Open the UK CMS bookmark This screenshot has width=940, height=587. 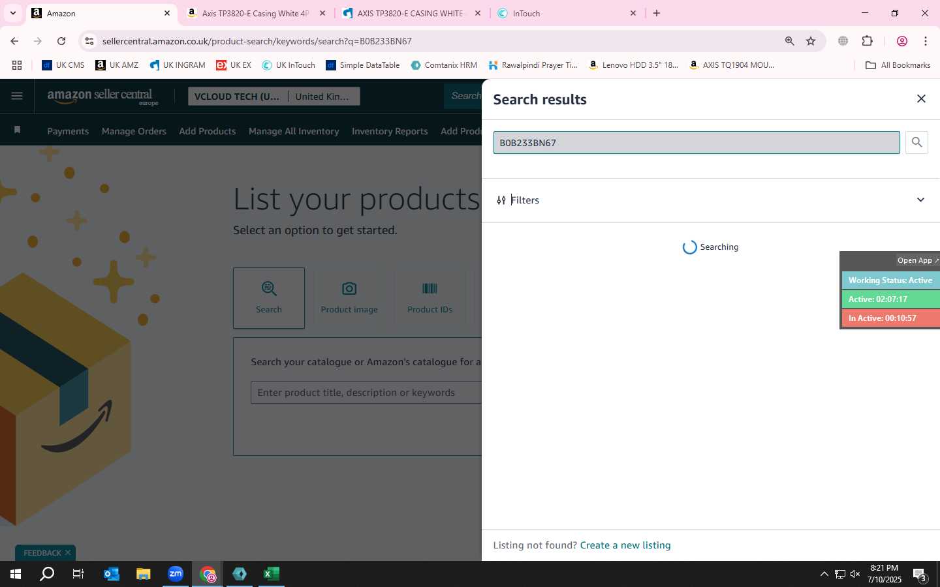pos(63,65)
